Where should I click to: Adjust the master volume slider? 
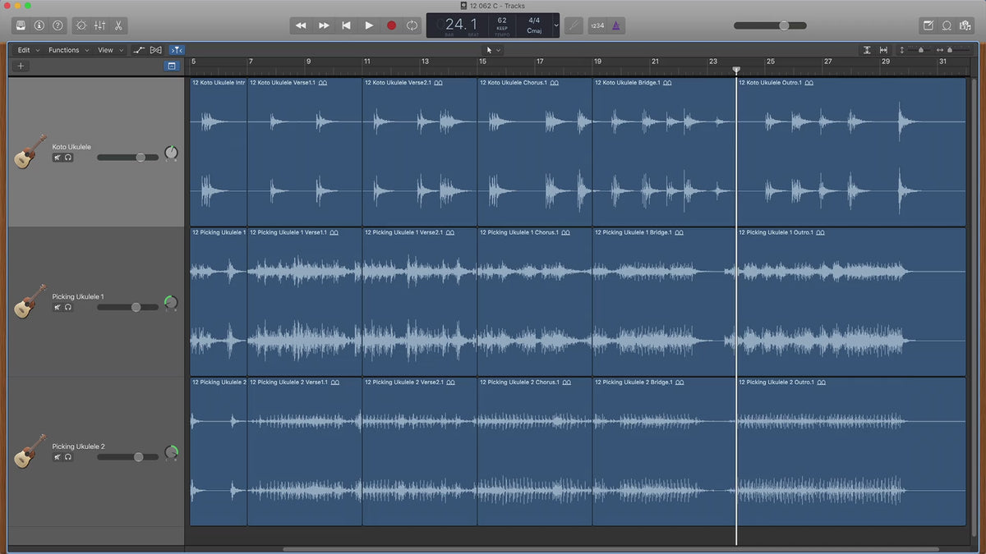783,25
